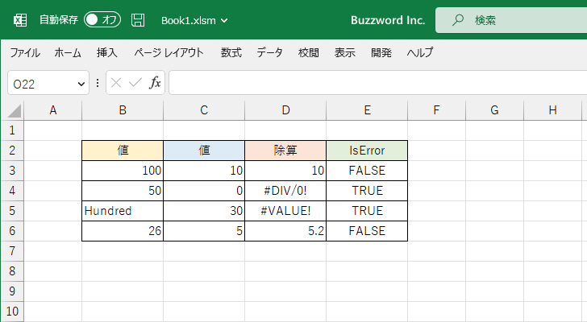Select the 開発 ribbon tab

381,53
